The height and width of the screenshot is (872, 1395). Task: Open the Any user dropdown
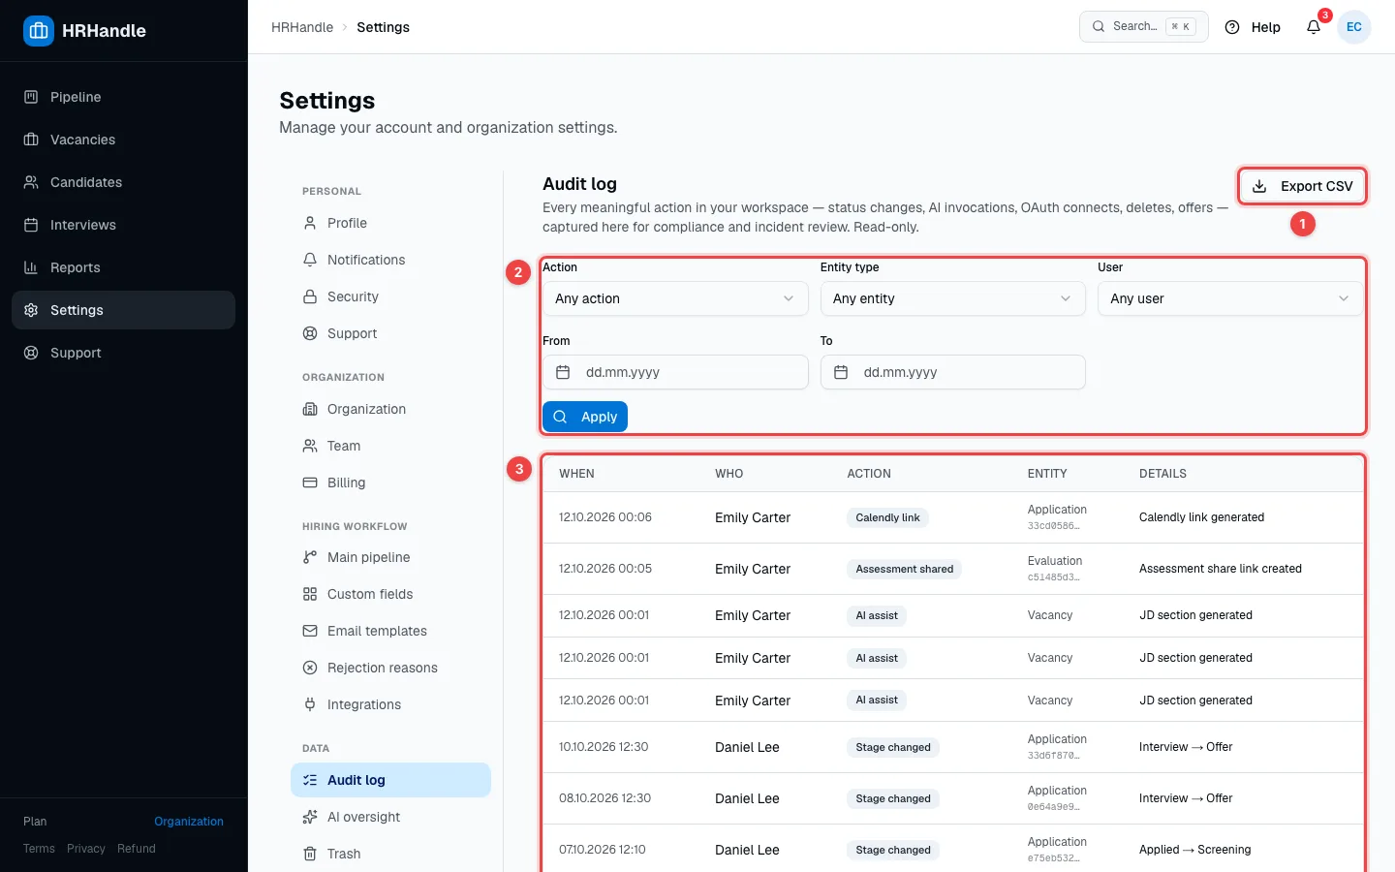[1229, 298]
